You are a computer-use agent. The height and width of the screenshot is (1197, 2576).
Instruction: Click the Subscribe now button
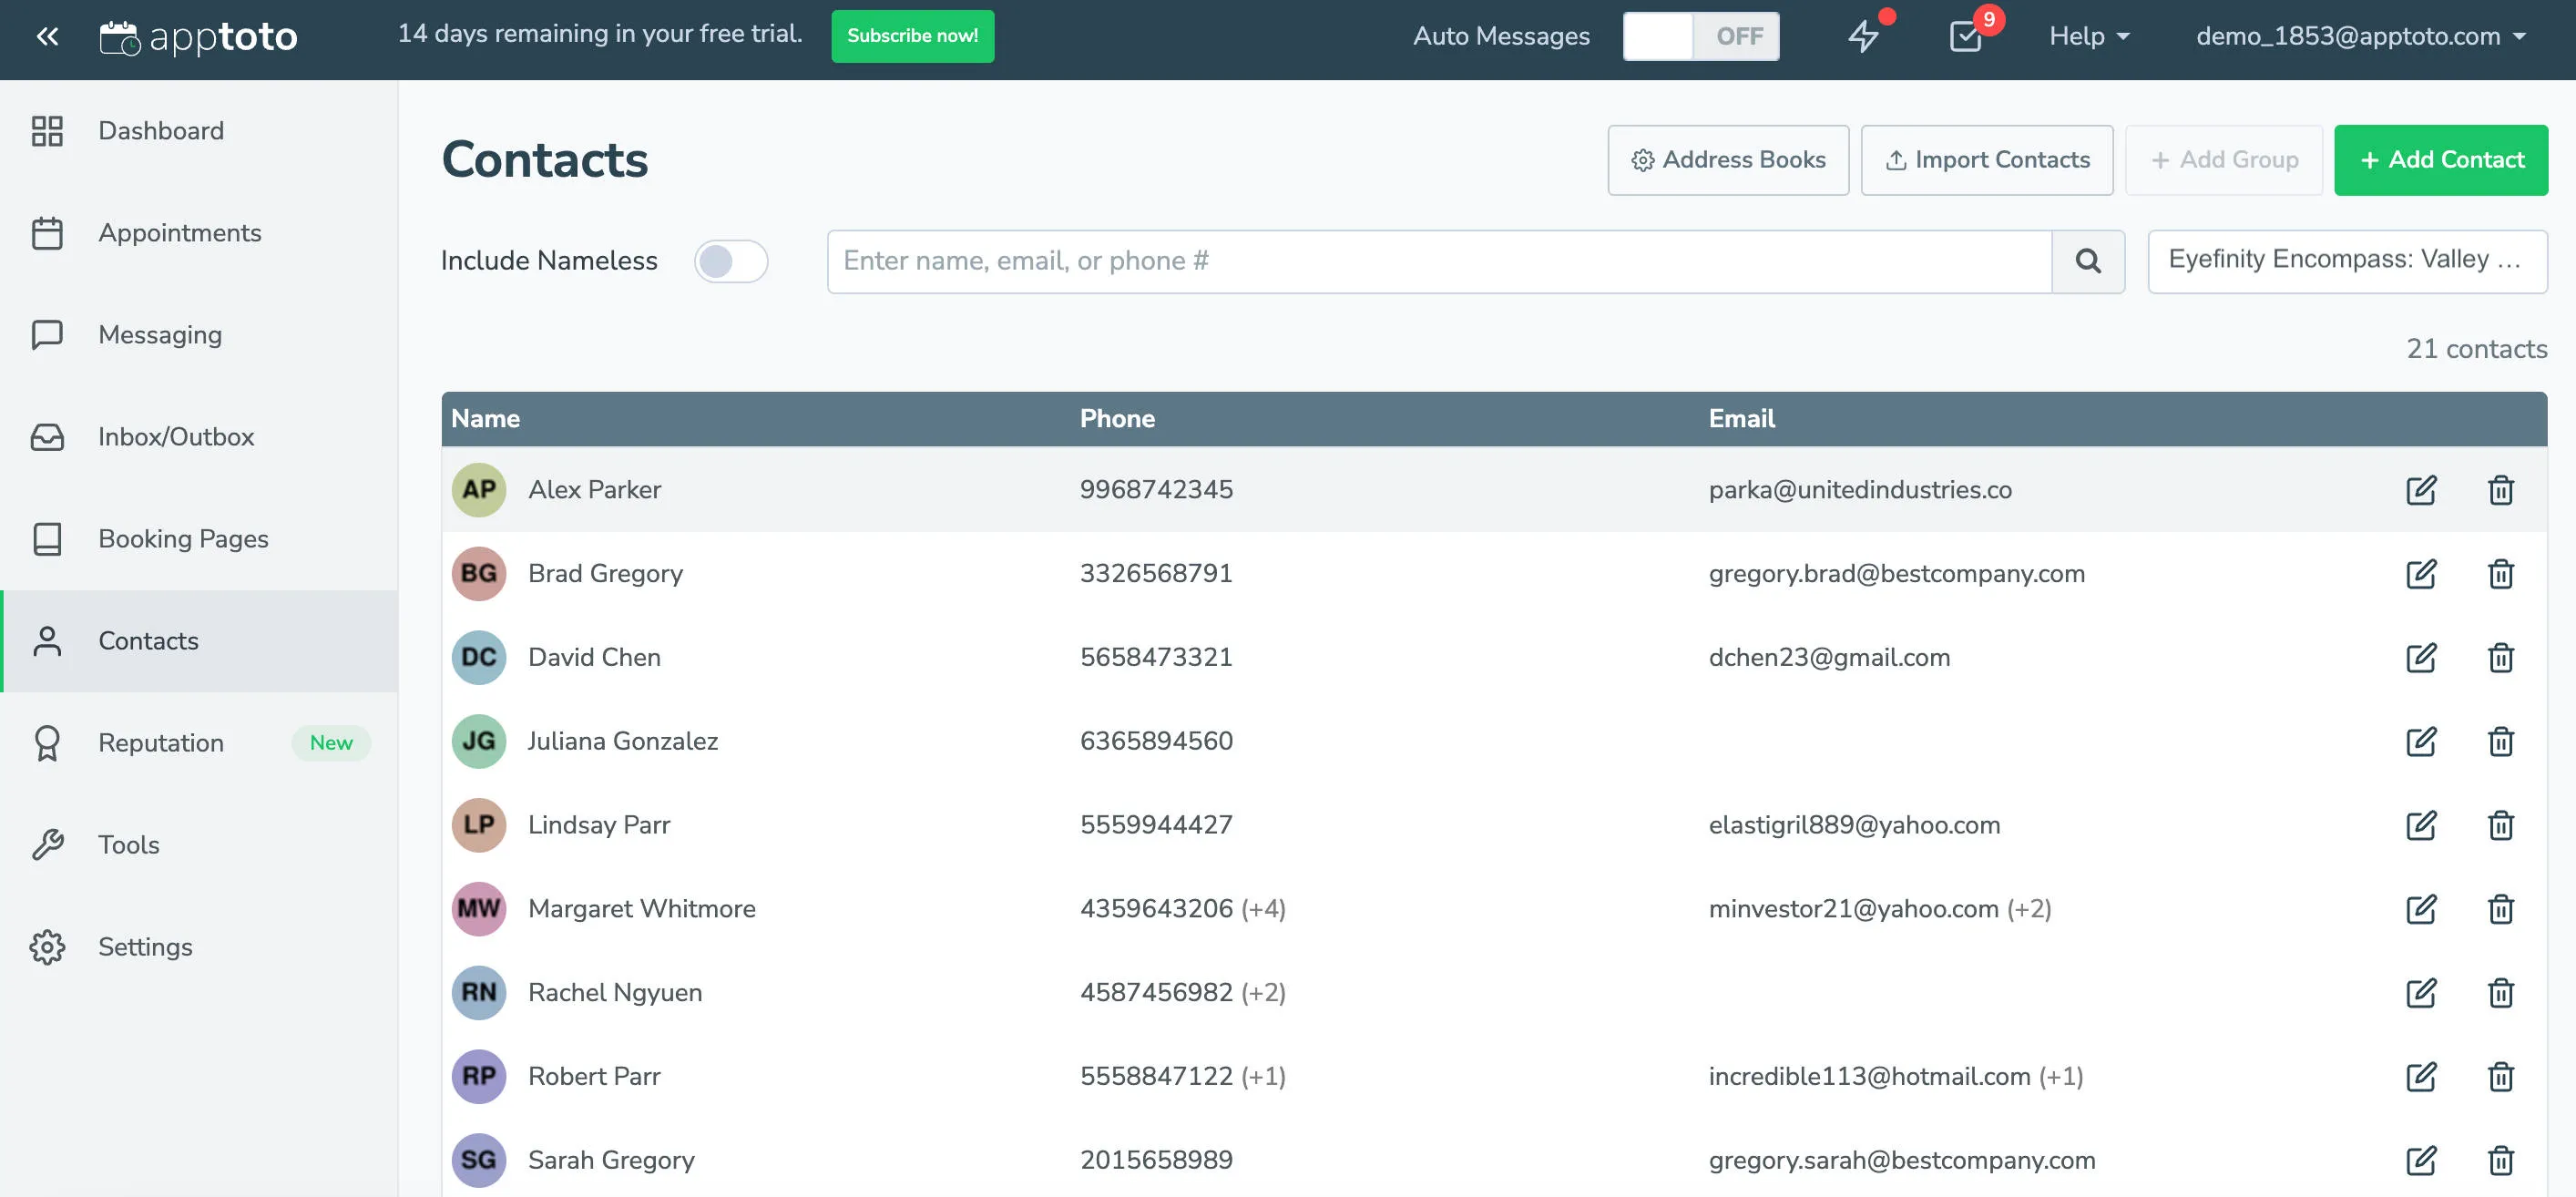pyautogui.click(x=911, y=36)
